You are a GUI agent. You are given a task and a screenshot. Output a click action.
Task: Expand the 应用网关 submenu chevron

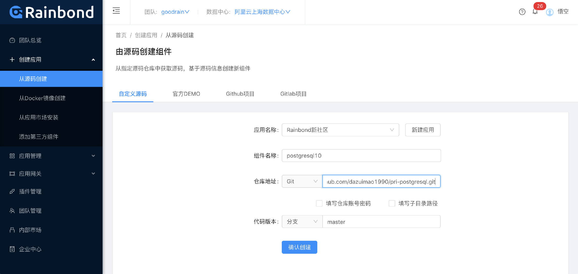[x=93, y=174]
